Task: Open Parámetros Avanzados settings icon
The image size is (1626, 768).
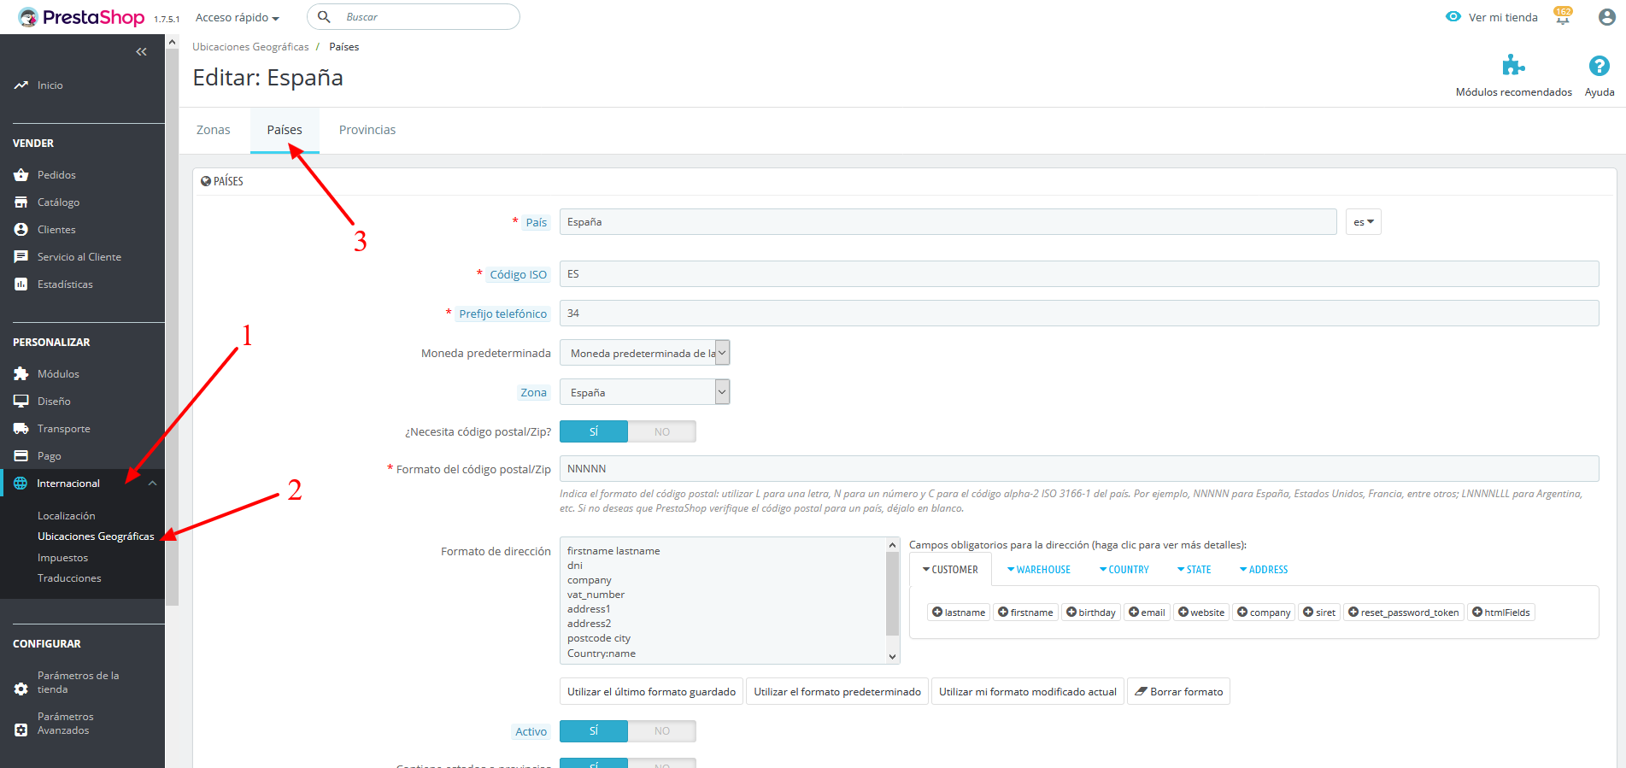Action: click(x=21, y=730)
